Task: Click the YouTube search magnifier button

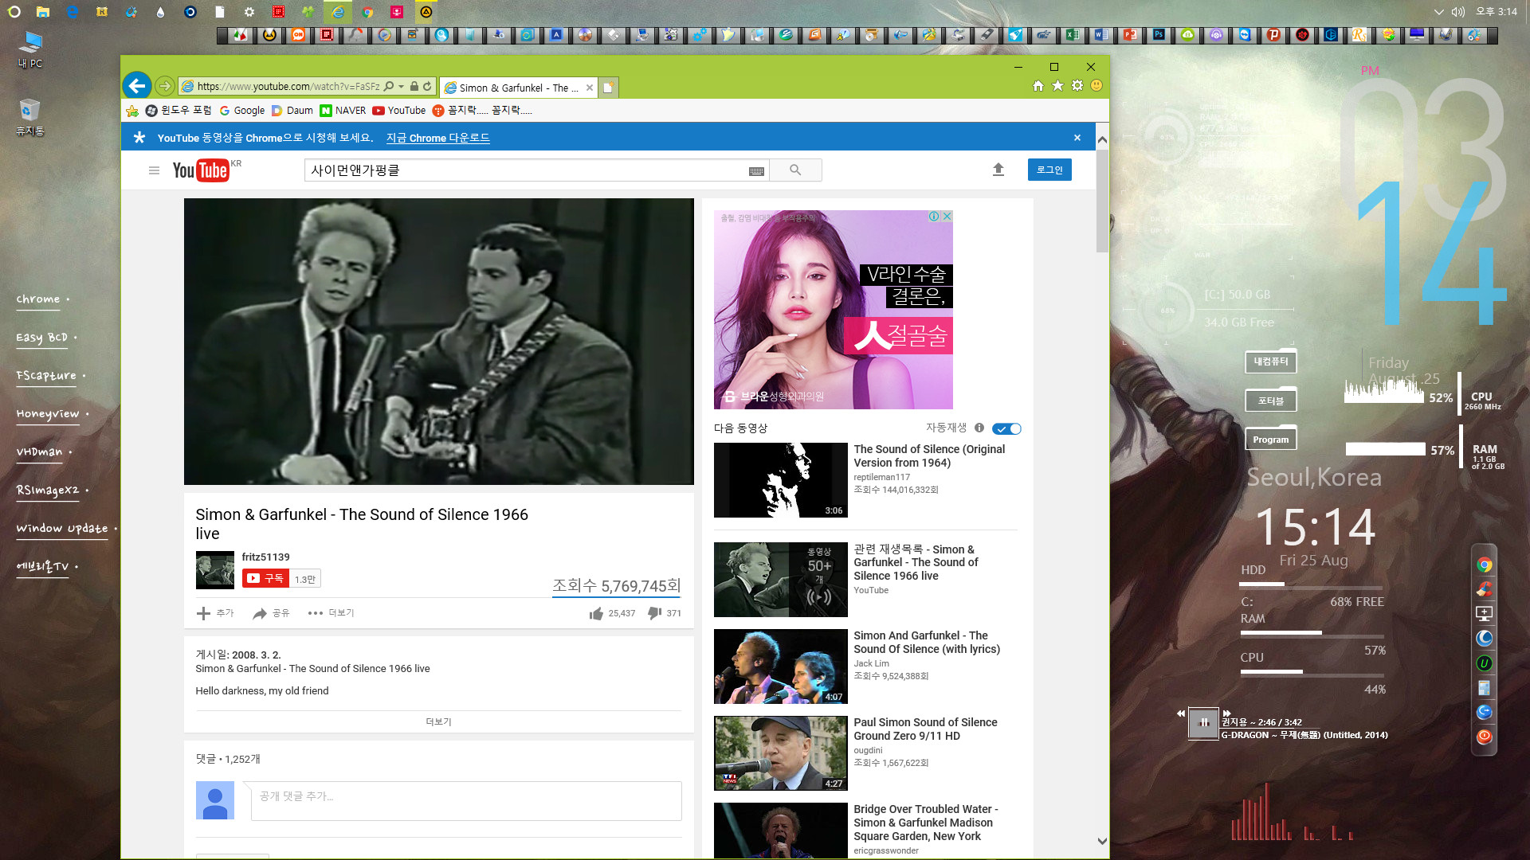Action: tap(795, 170)
